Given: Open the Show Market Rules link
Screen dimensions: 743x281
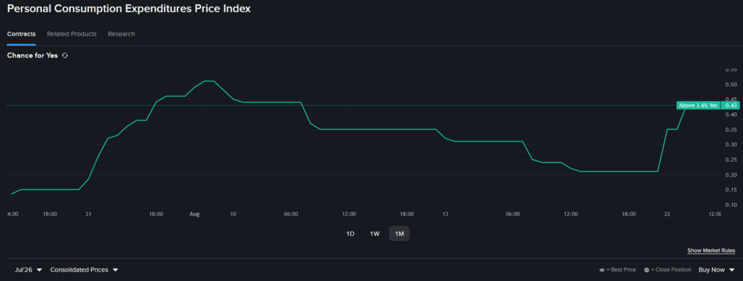Looking at the screenshot, I should pyautogui.click(x=711, y=251).
